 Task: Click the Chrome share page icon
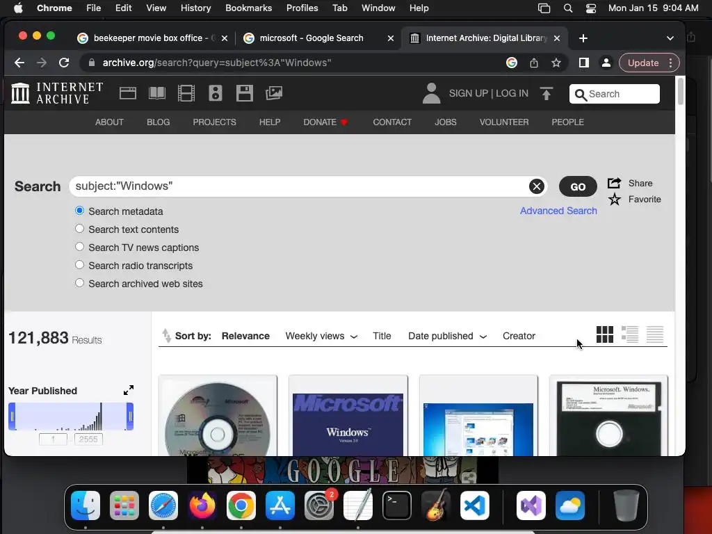pos(534,63)
